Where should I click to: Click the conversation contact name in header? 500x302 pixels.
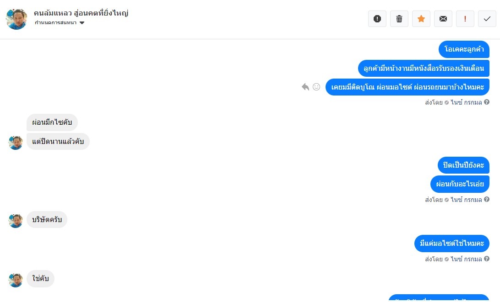(81, 13)
